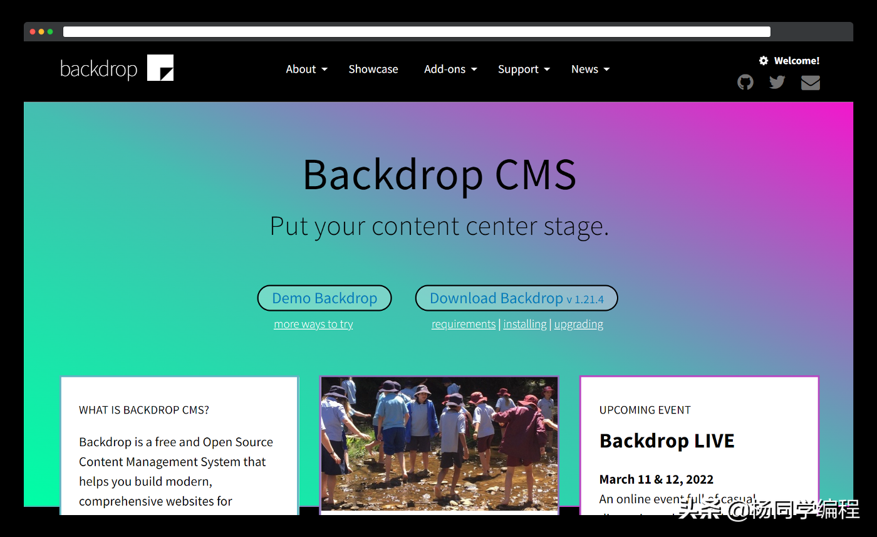The image size is (877, 537).
Task: Click the children in creek photo
Action: (439, 444)
